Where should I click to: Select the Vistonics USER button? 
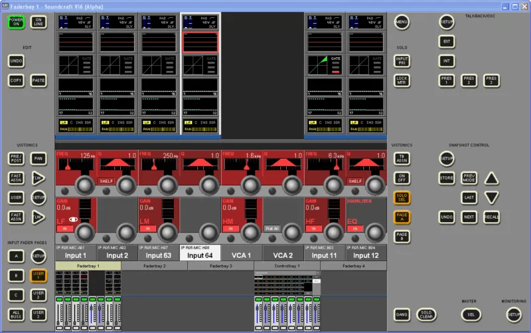point(16,197)
